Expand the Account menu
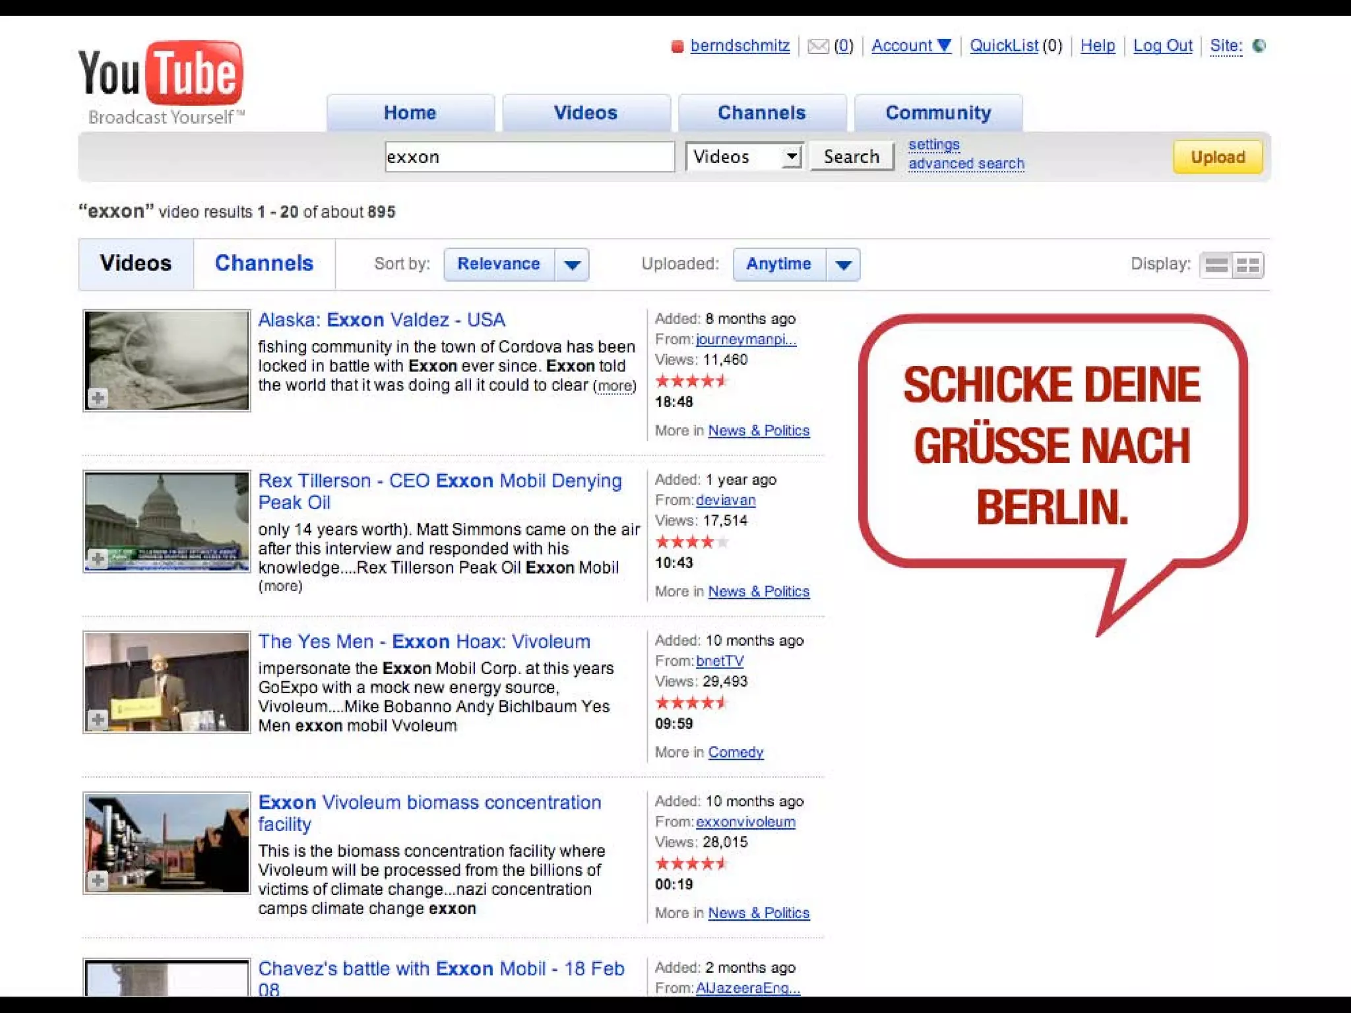1351x1013 pixels. [x=911, y=46]
